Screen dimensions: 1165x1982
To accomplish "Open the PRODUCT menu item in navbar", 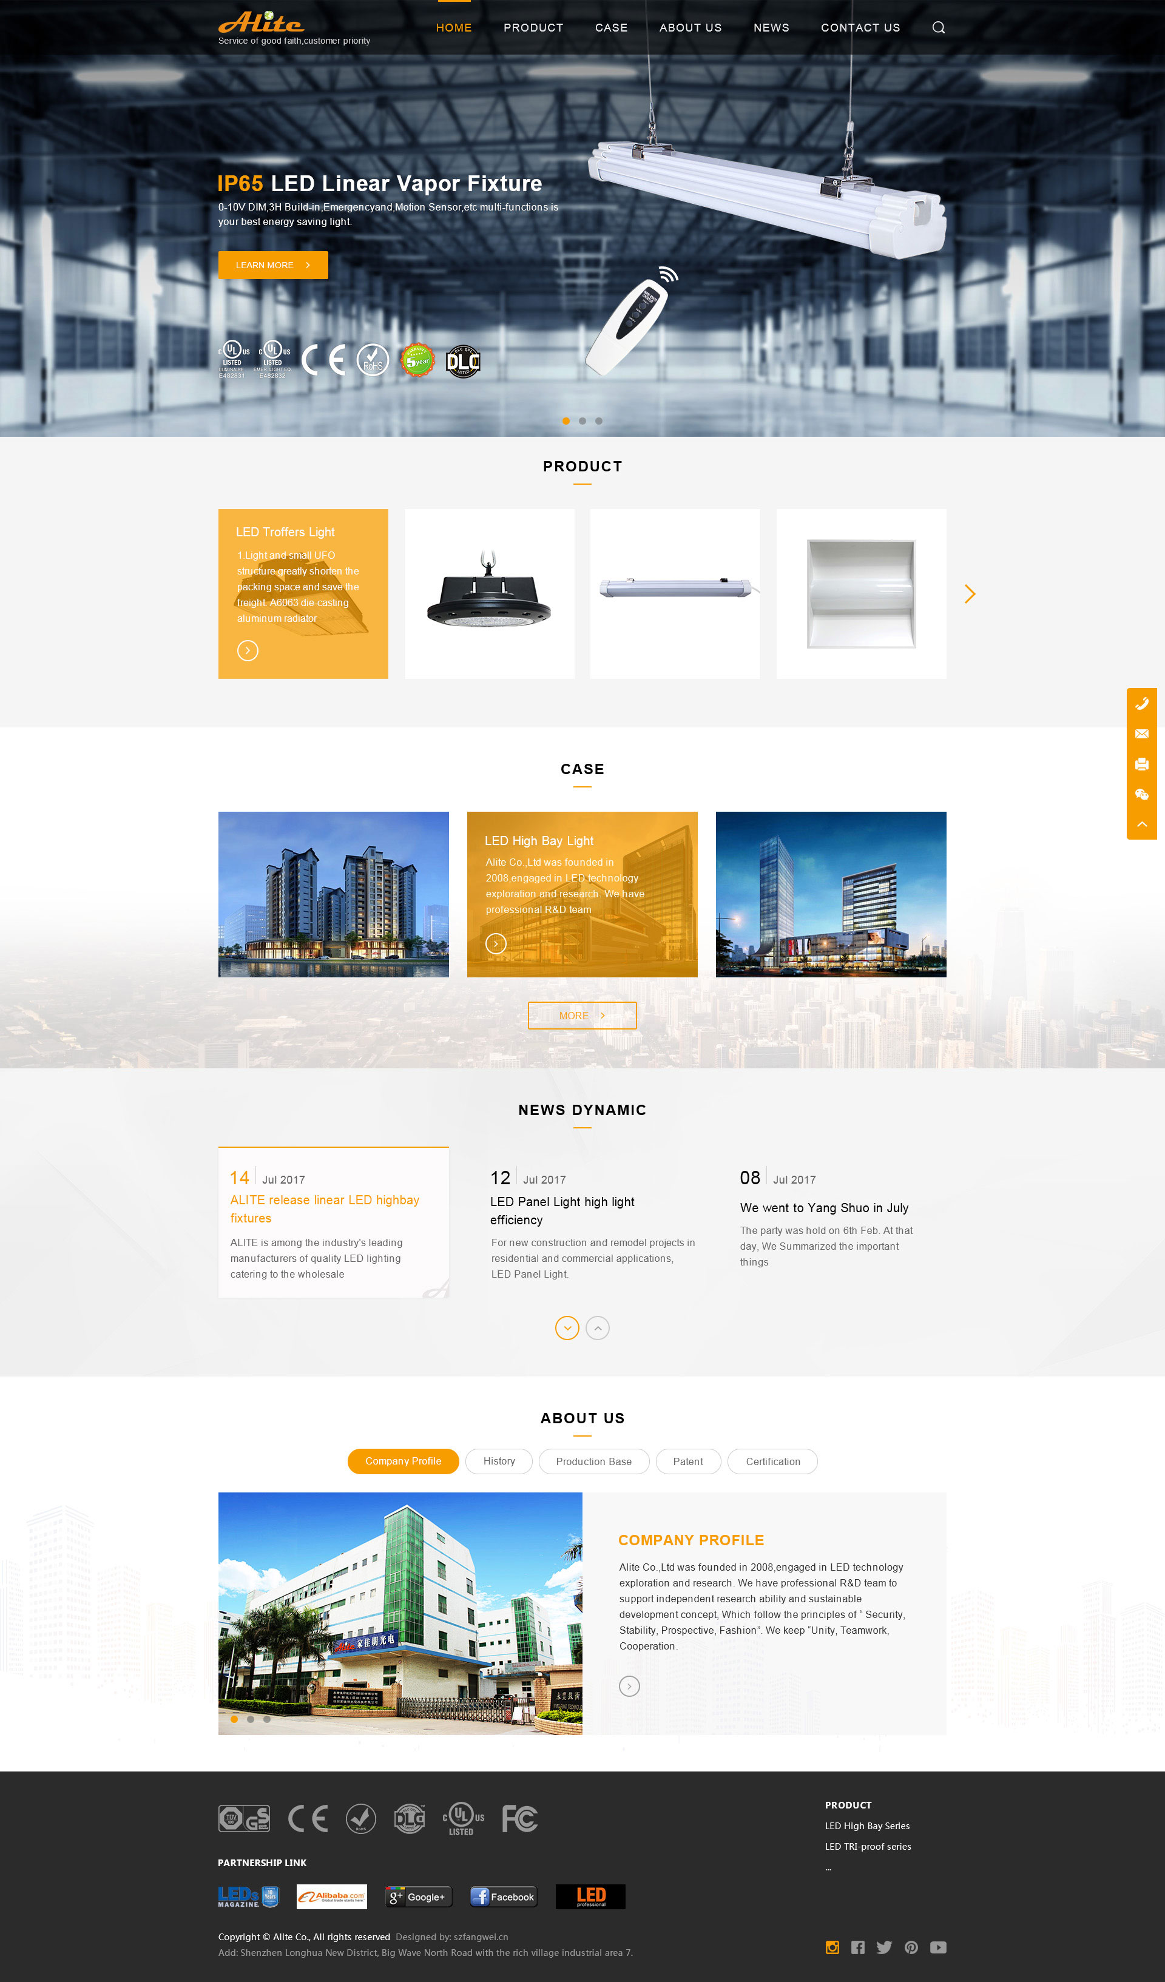I will pos(533,26).
